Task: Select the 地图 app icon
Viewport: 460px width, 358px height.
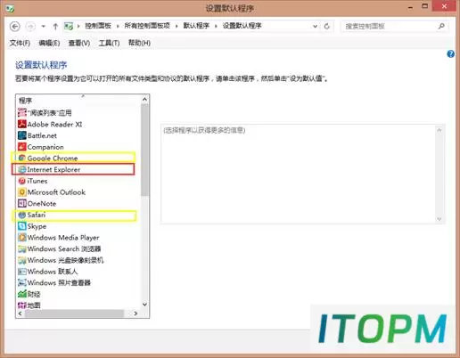Action: point(22,305)
